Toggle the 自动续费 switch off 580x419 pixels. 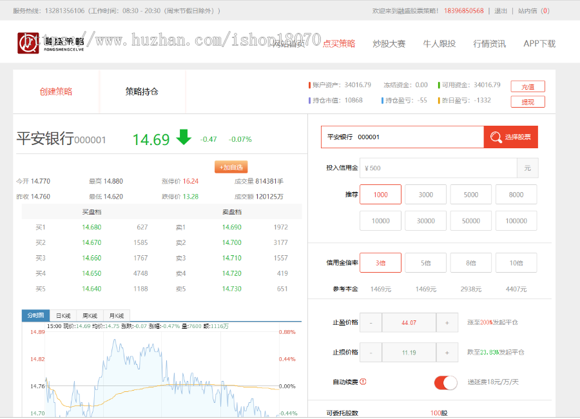pyautogui.click(x=444, y=382)
